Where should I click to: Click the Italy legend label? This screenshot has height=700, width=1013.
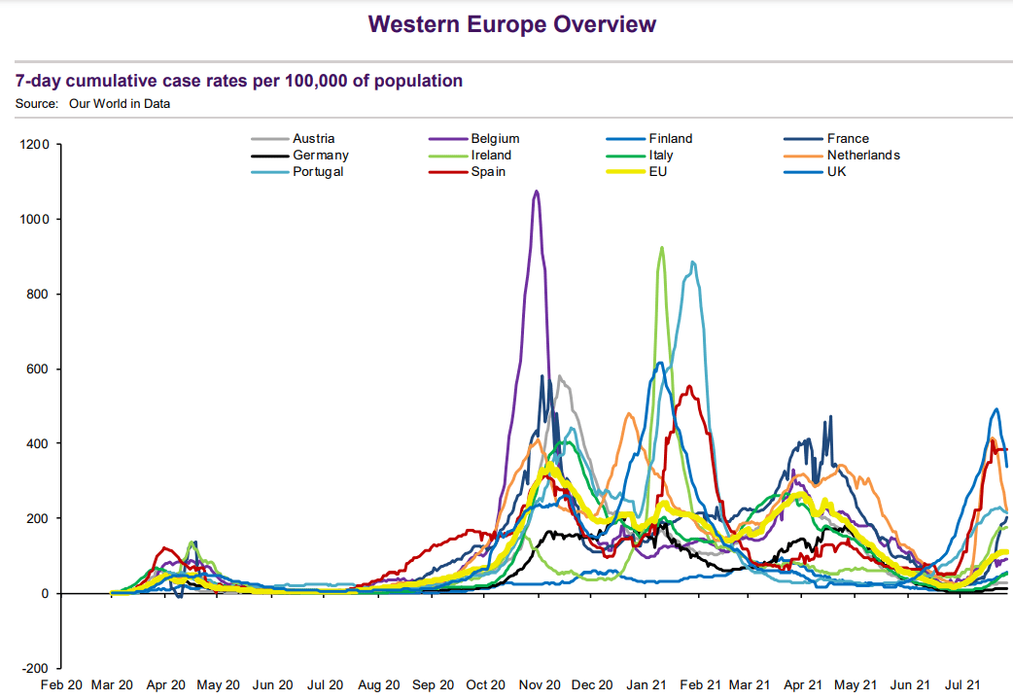click(661, 156)
